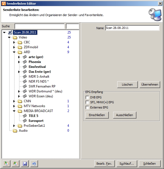Image resolution: width=164 pixels, height=169 pixels.
Task: Select the TELE 5 channel label
Action: tap(33, 116)
